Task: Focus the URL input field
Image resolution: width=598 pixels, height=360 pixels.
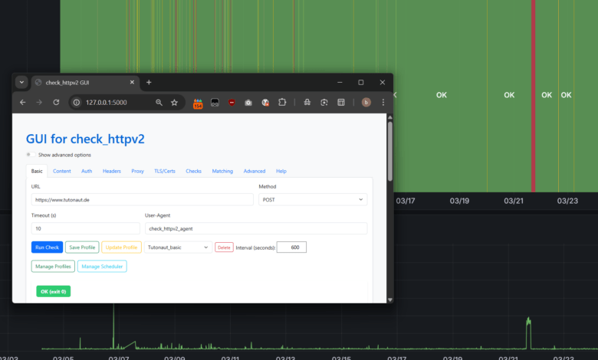Action: (x=142, y=199)
